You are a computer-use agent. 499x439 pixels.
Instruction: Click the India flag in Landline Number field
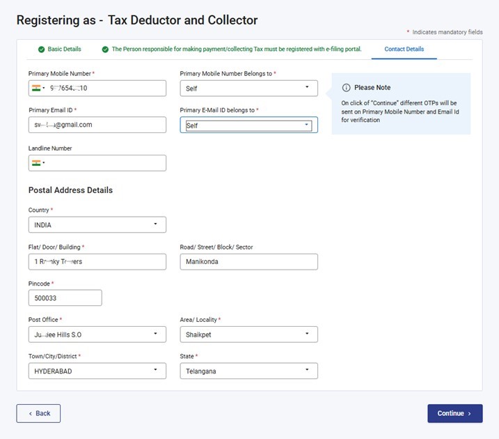36,163
